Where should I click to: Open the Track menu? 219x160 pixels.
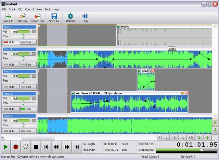pos(12,9)
